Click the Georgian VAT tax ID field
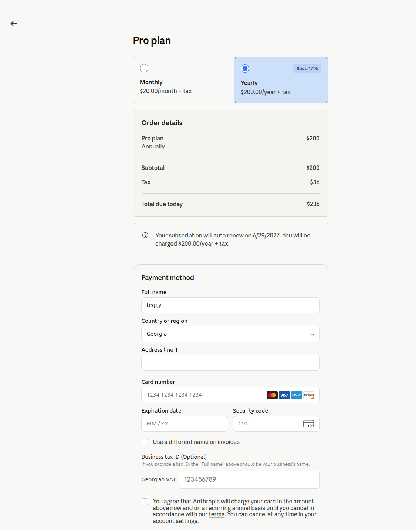The width and height of the screenshot is (416, 530). [249, 480]
